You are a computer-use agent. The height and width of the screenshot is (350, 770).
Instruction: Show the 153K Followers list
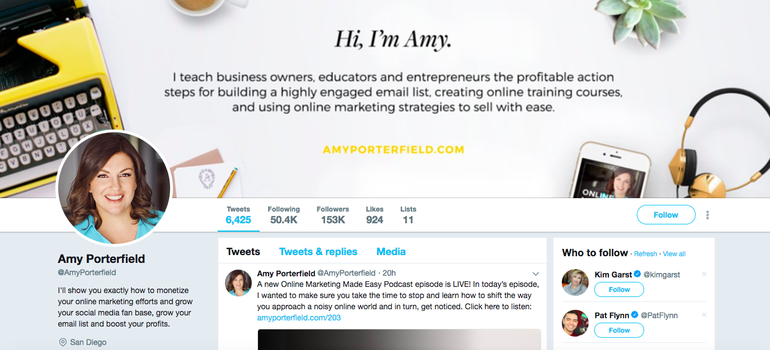332,215
